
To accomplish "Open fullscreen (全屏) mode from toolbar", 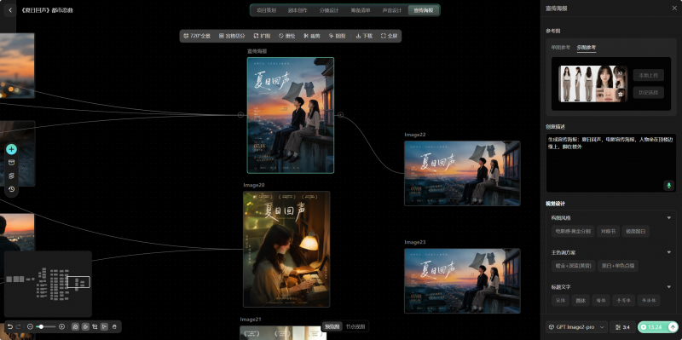I will pos(390,36).
